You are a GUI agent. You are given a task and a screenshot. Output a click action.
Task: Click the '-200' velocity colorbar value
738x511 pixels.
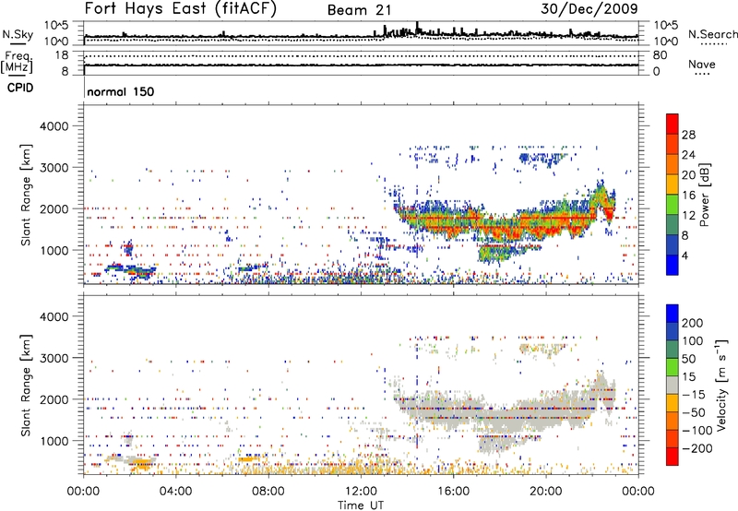click(x=697, y=448)
